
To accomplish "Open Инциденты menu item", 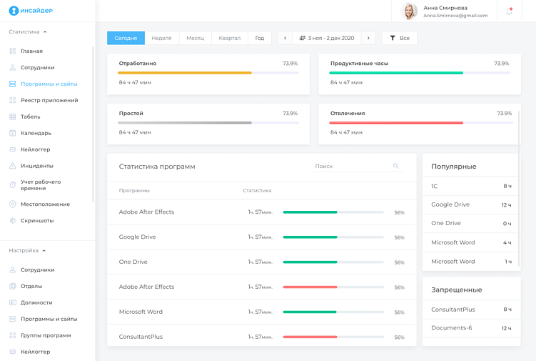I will (37, 166).
